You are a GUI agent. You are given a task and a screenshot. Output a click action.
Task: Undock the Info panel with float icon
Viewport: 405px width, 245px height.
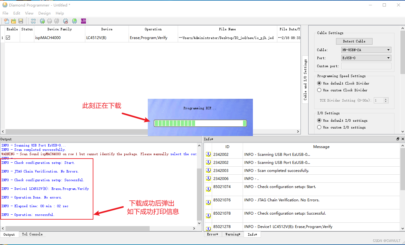pyautogui.click(x=398, y=139)
